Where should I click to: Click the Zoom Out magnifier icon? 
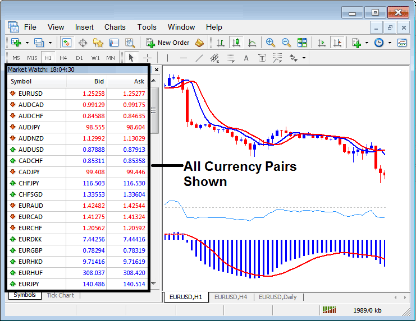(x=286, y=43)
